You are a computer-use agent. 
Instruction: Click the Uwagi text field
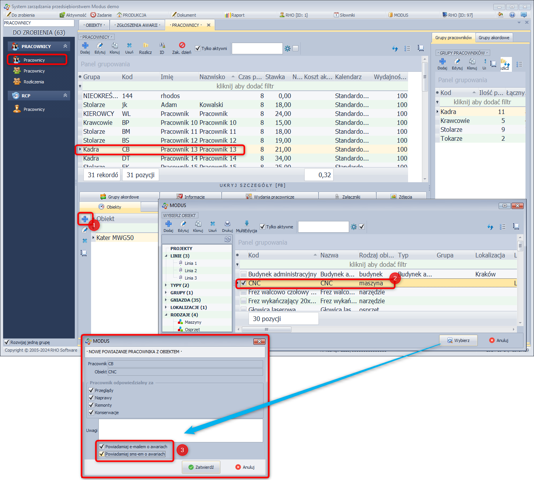181,430
